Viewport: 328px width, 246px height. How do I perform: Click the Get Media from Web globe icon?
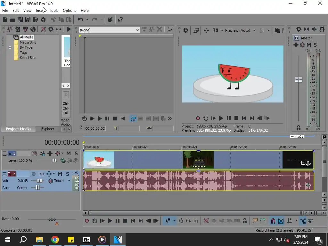pos(33,29)
